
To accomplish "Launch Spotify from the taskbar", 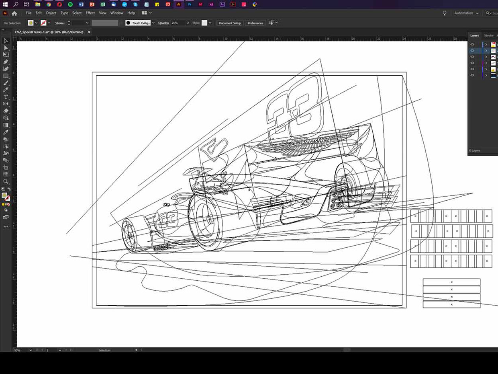I will pyautogui.click(x=70, y=4).
